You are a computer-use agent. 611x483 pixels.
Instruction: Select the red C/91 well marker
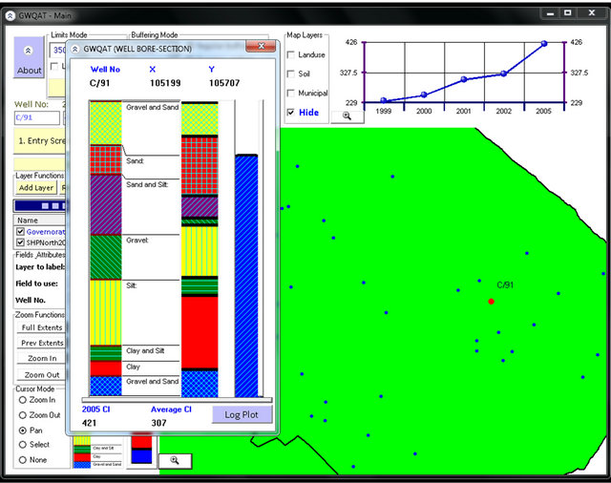[x=492, y=301]
